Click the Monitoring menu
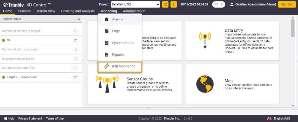The width and height of the screenshot is (298, 122). click(109, 11)
